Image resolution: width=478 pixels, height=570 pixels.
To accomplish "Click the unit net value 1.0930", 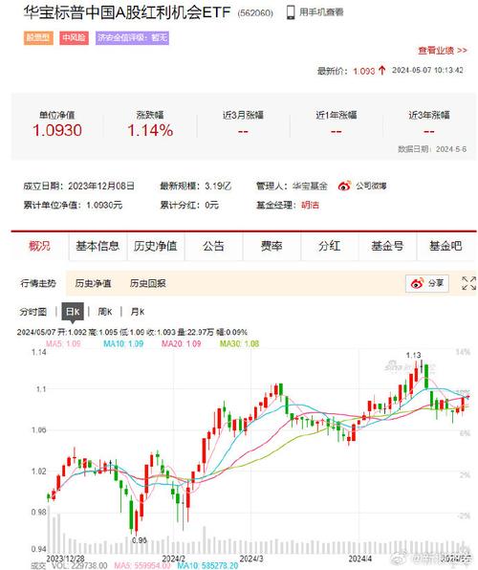I will [57, 130].
